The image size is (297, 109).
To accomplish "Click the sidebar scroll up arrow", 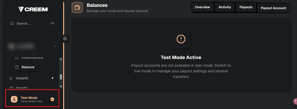I will [61, 59].
